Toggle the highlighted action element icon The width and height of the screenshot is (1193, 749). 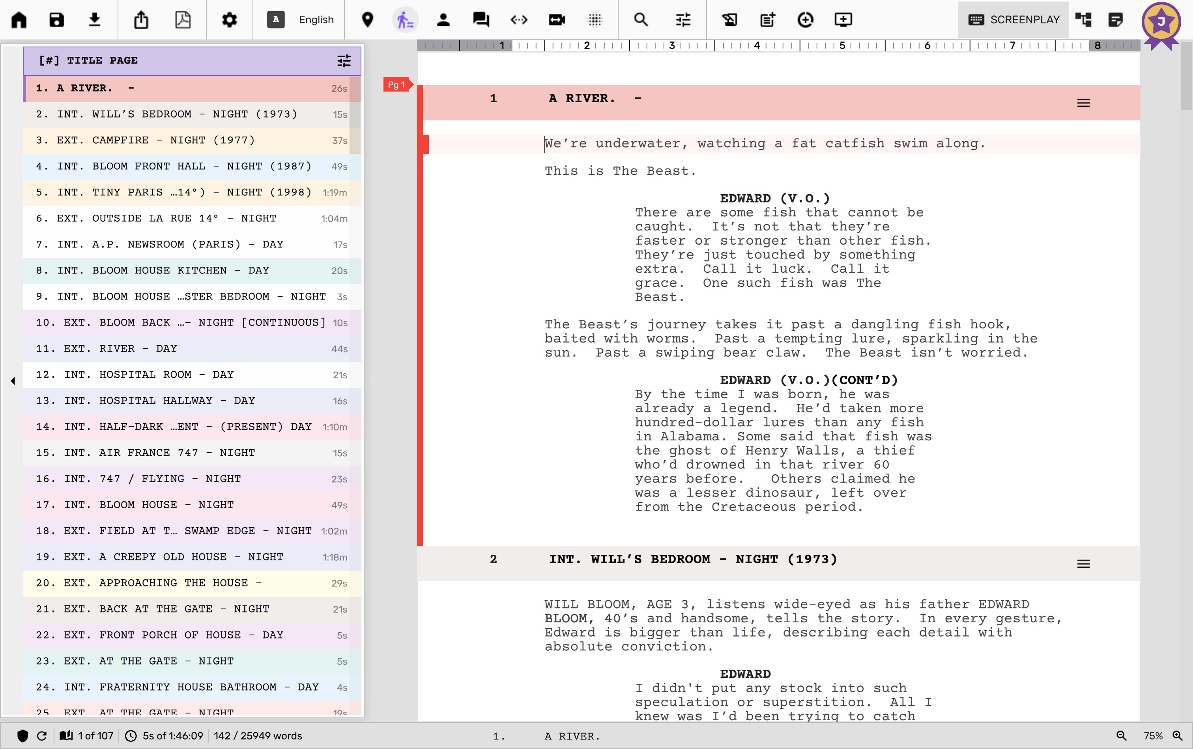(x=405, y=20)
